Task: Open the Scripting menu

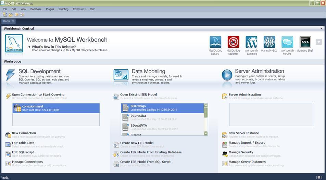Action: click(63, 9)
